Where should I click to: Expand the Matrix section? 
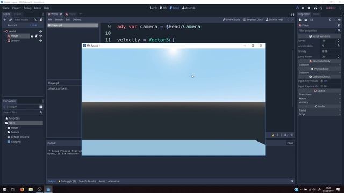320,99
